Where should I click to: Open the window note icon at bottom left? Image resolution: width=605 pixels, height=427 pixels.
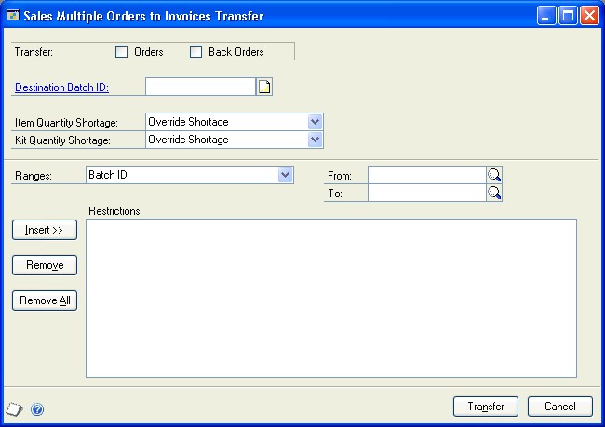click(14, 409)
